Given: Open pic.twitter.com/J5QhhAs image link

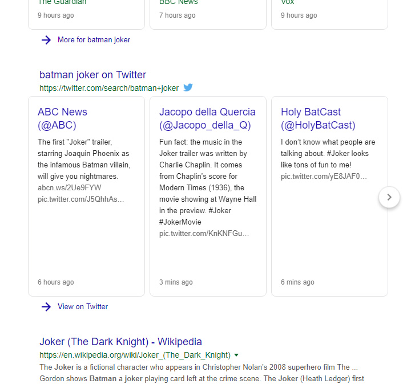Looking at the screenshot, I should pos(80,199).
